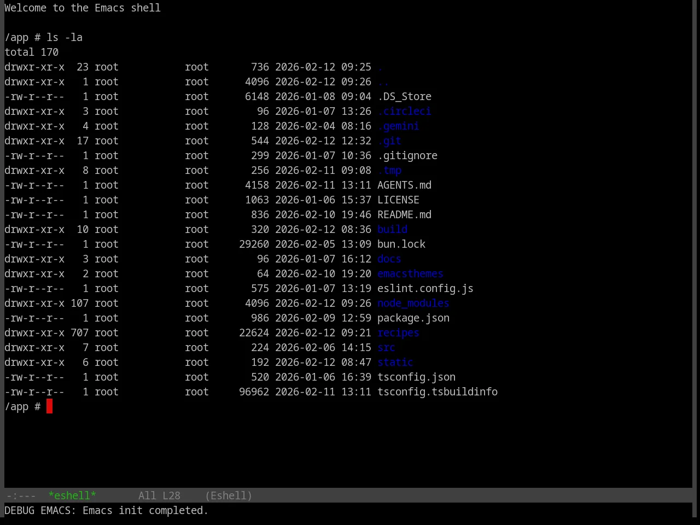Open the recipes directory entry
Image resolution: width=700 pixels, height=525 pixels.
pos(398,333)
